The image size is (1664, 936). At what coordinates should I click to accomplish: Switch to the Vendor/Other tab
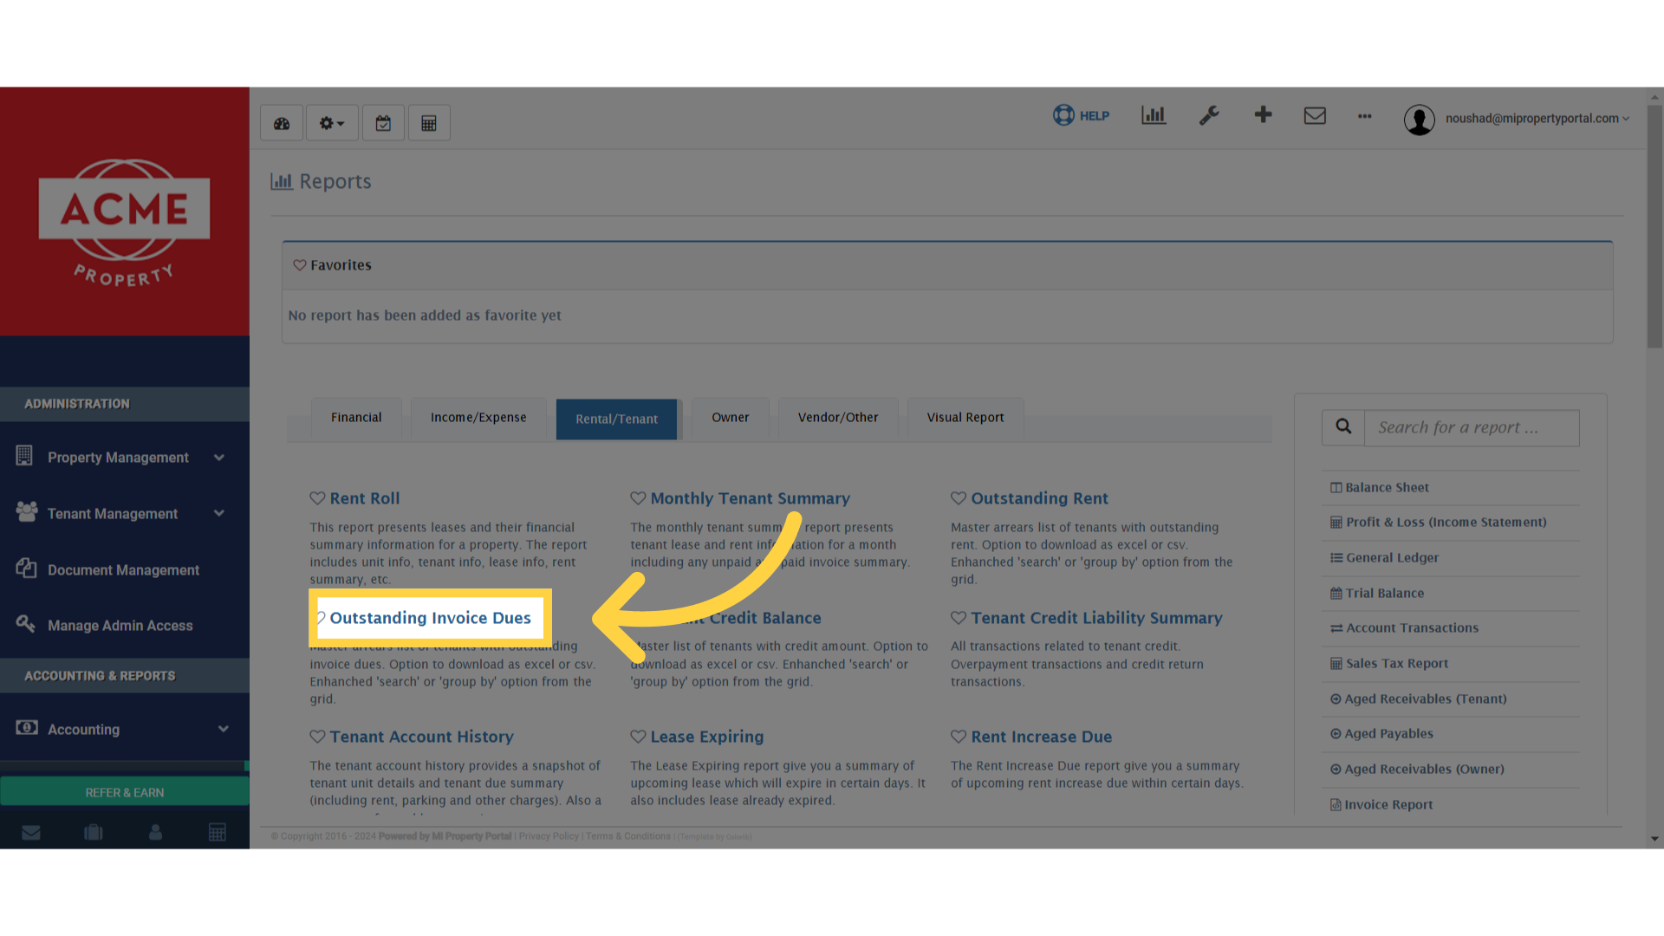point(838,418)
